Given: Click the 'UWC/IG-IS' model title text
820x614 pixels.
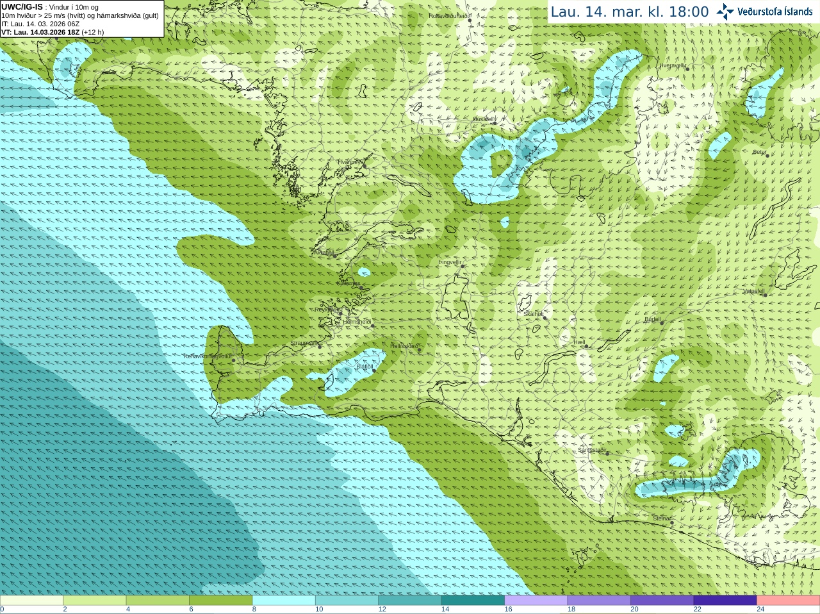Looking at the screenshot, I should pyautogui.click(x=22, y=6).
